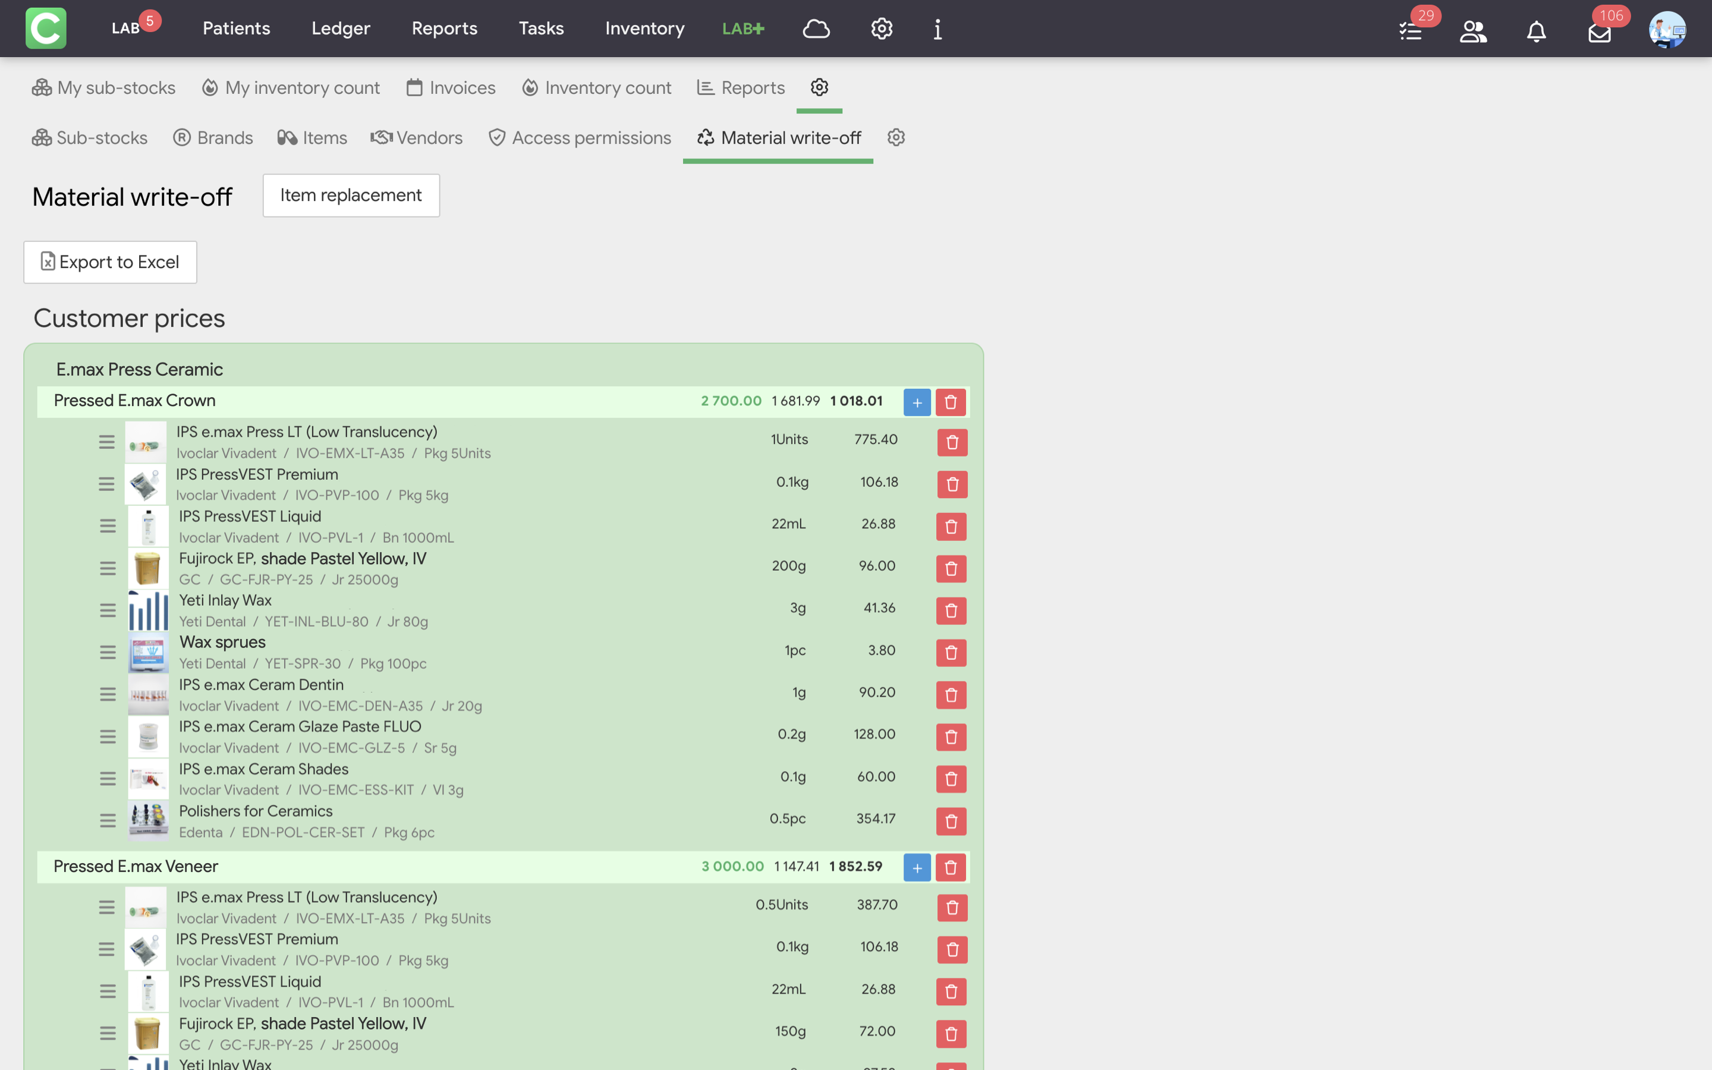Click the info icon in top bar
Viewport: 1712px width, 1070px height.
938,29
